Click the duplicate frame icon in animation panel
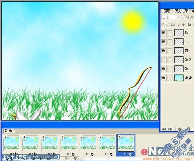The image size is (194, 161). click(67, 159)
